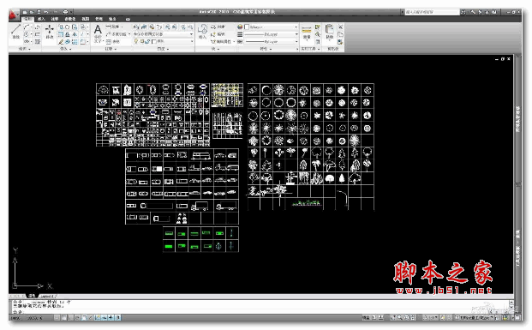This screenshot has width=532, height=330.
Task: Click the New file icon in quick access toolbar
Action: tap(25, 12)
